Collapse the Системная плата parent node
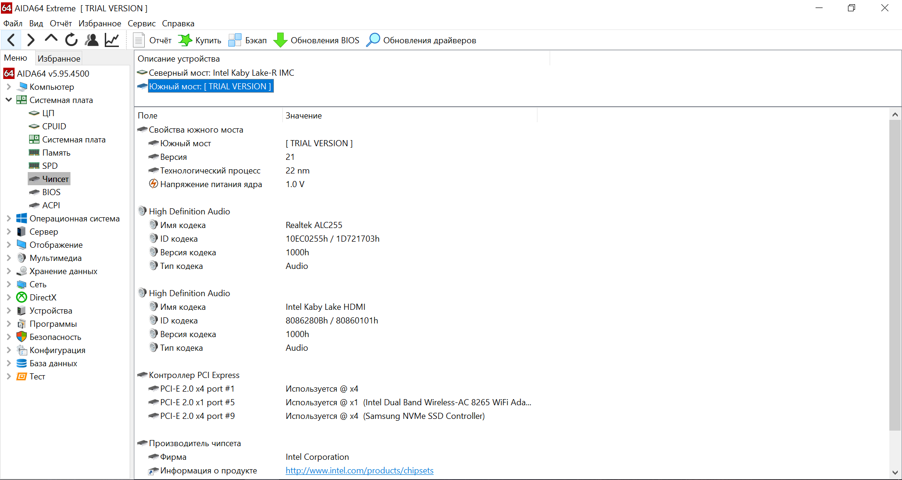The width and height of the screenshot is (902, 480). 8,100
